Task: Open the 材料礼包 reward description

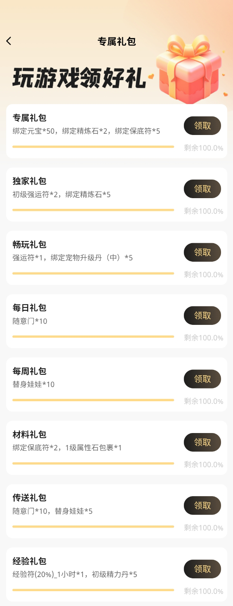Action: click(67, 448)
